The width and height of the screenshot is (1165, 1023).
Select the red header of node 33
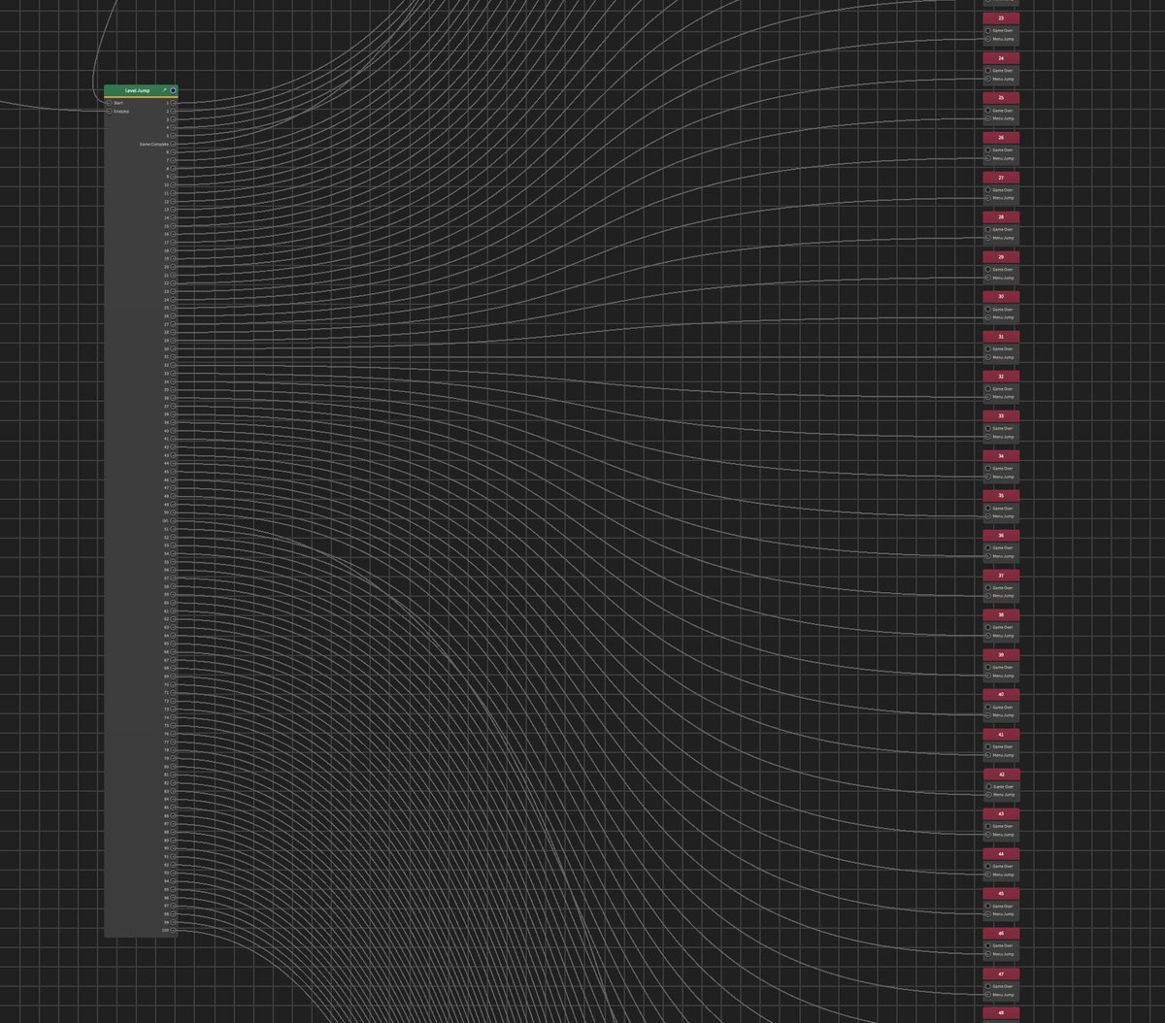coord(1001,415)
